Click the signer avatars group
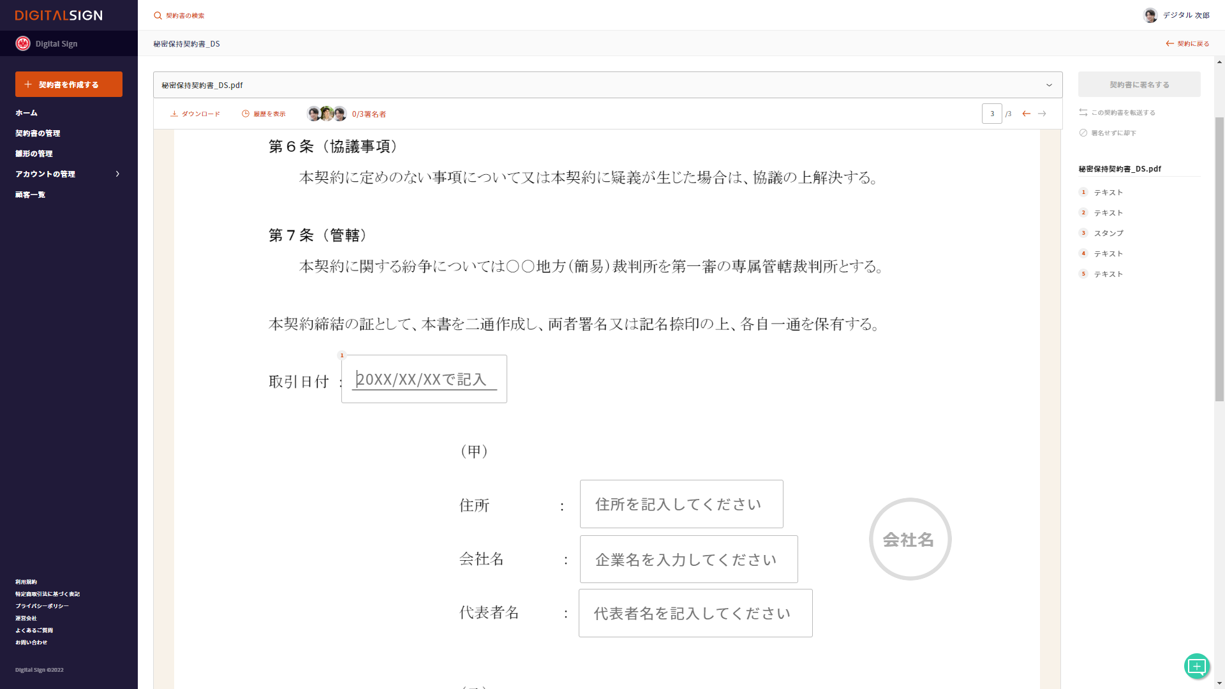Screen dimensions: 1225x689 (327, 114)
